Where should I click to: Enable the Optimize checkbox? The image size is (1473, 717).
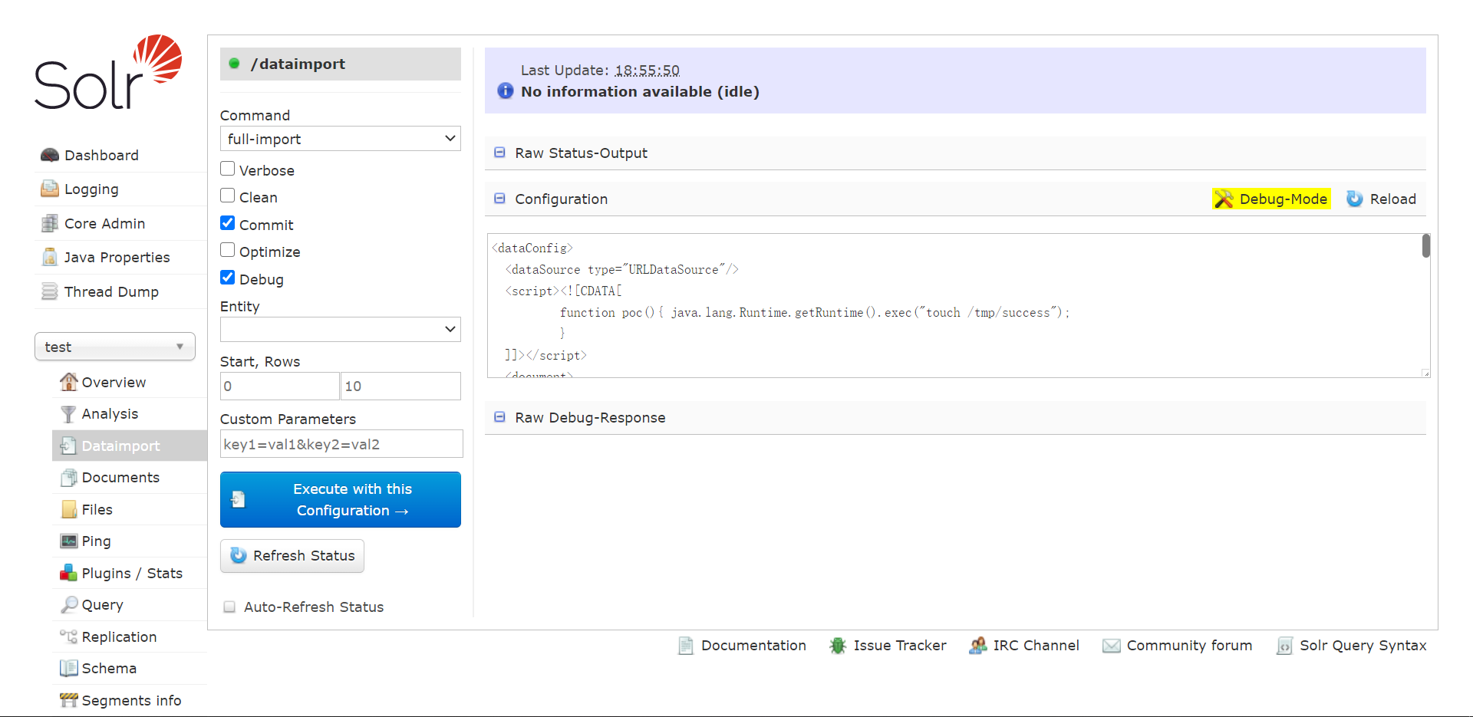228,250
